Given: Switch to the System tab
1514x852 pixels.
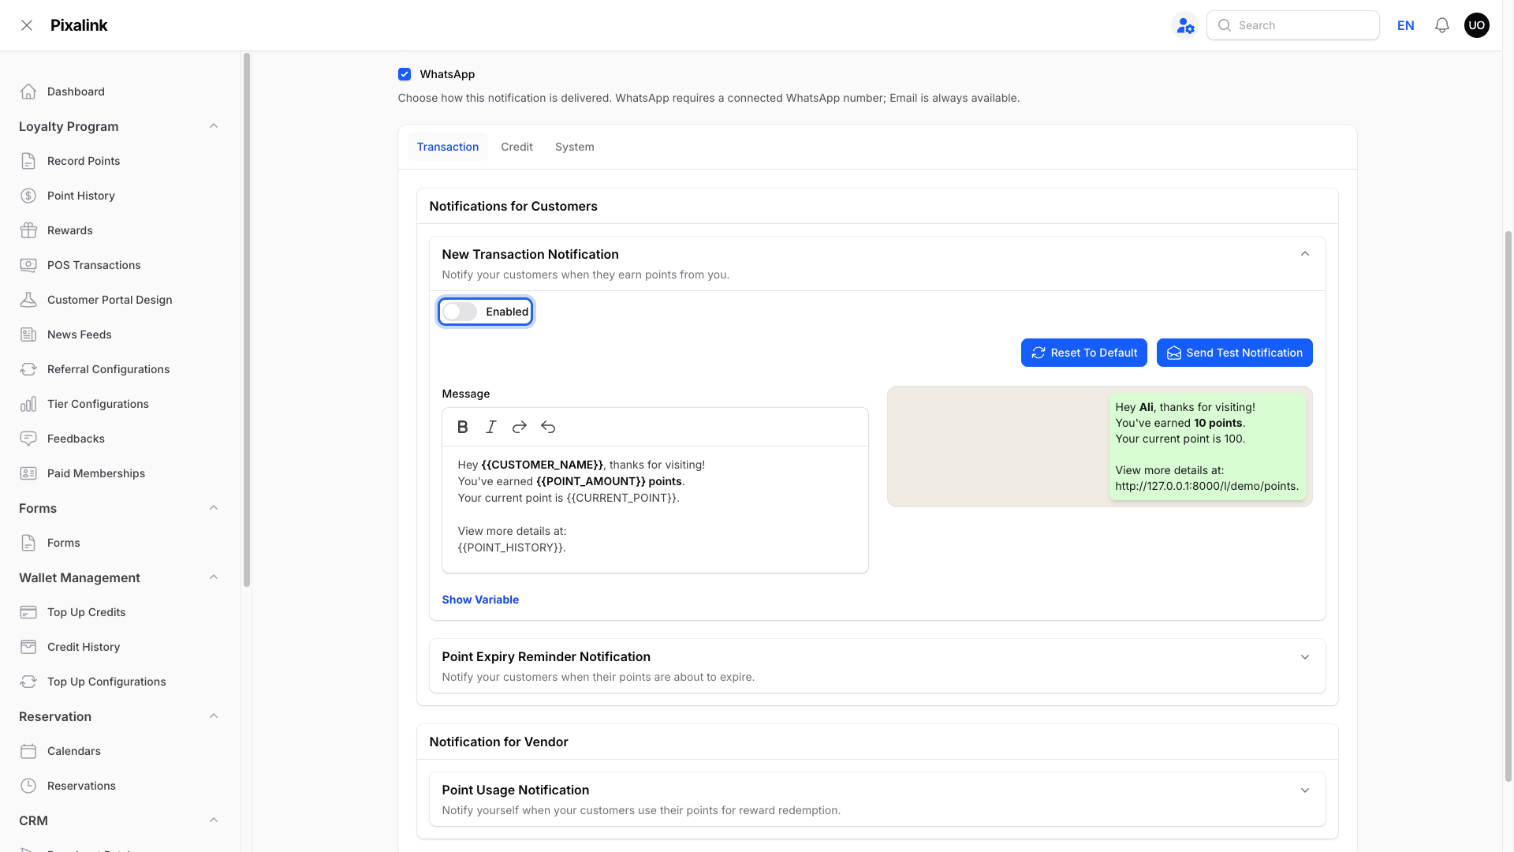Looking at the screenshot, I should pyautogui.click(x=575, y=147).
